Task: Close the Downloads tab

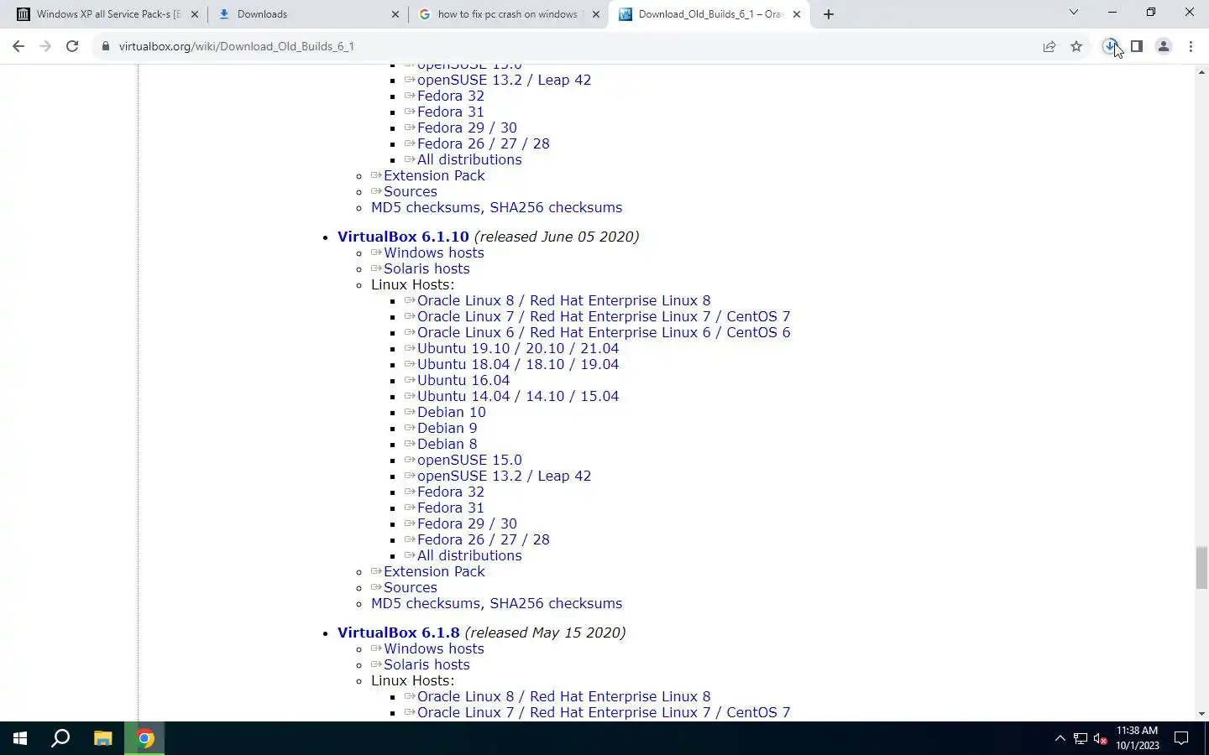Action: [395, 14]
